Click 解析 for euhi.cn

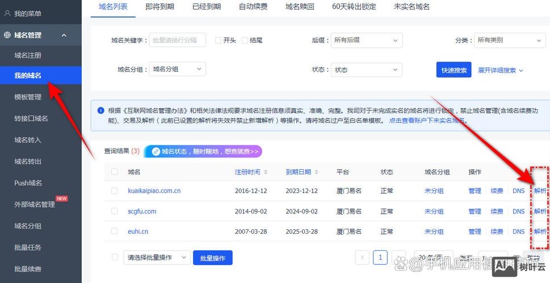[x=540, y=231]
